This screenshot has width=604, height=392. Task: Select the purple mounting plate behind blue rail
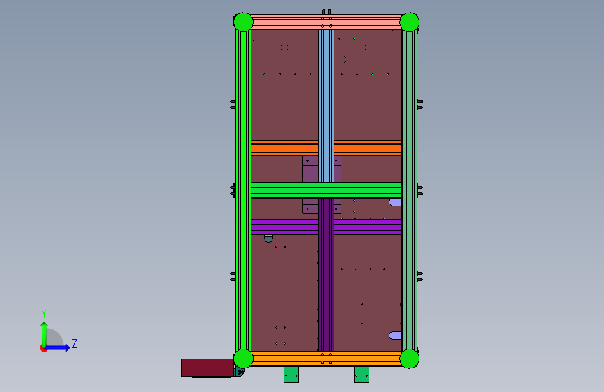(311, 174)
